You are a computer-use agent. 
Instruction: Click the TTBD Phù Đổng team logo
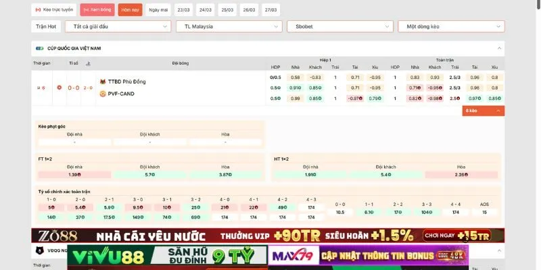pos(103,82)
